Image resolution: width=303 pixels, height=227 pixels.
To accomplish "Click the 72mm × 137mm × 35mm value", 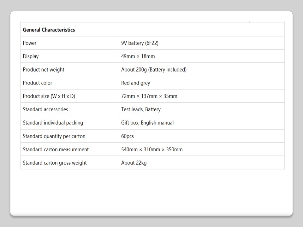I will point(149,96).
